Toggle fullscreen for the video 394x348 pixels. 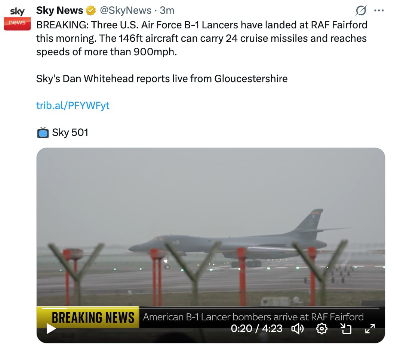370,329
